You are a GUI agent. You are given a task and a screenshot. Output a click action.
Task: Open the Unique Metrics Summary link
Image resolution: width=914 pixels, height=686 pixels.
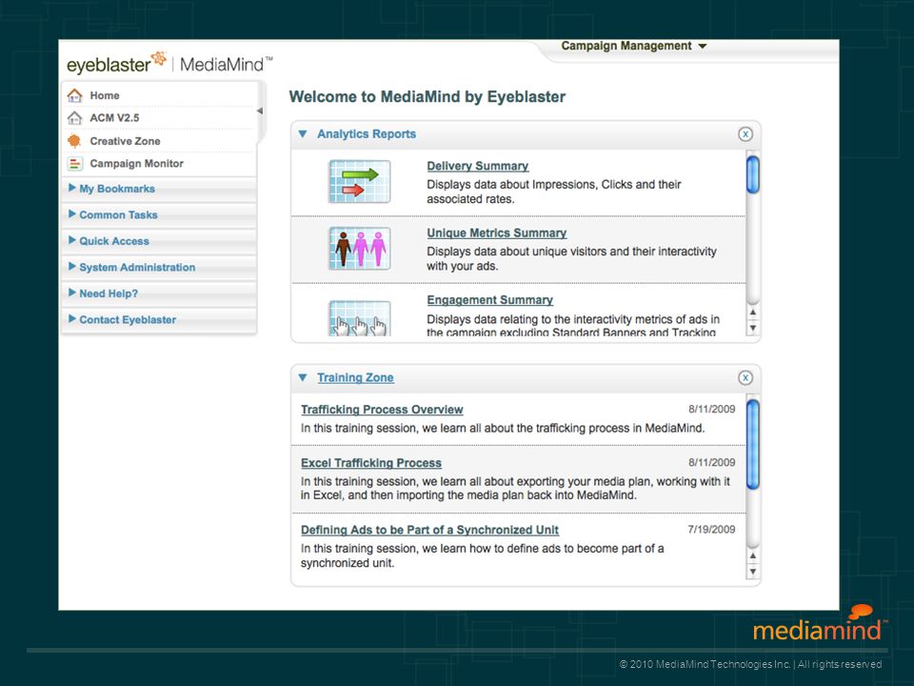click(497, 233)
